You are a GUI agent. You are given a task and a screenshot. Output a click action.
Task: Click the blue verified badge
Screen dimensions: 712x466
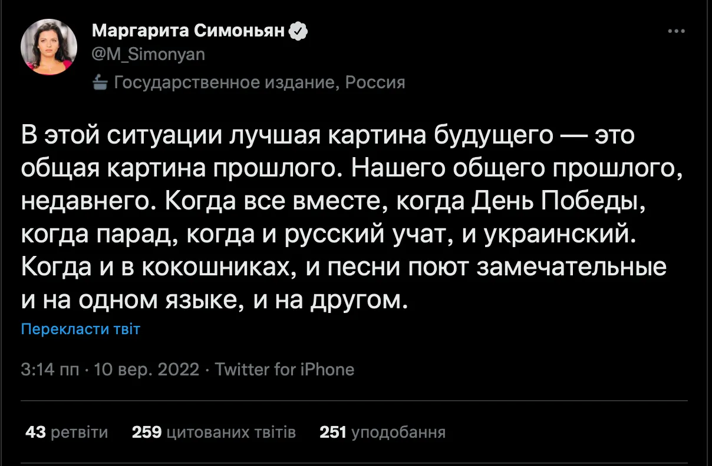click(300, 32)
